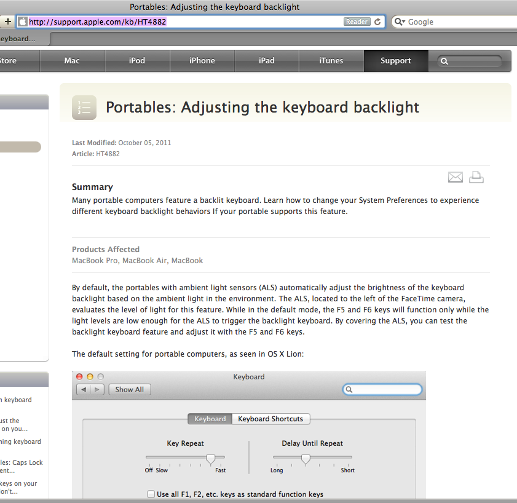Click the add bookmark plus button
The width and height of the screenshot is (517, 503).
coord(7,22)
